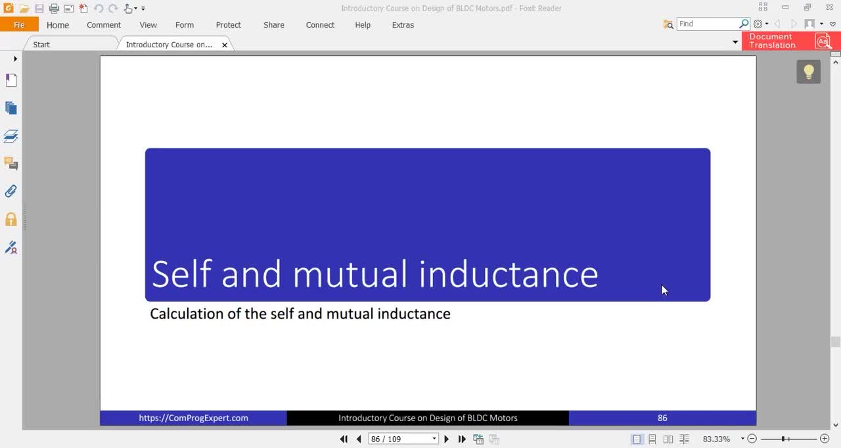Go to the next page
Image resolution: width=841 pixels, height=448 pixels.
[x=447, y=439]
